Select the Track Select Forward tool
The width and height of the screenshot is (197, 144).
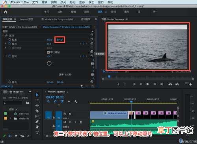click(37, 100)
